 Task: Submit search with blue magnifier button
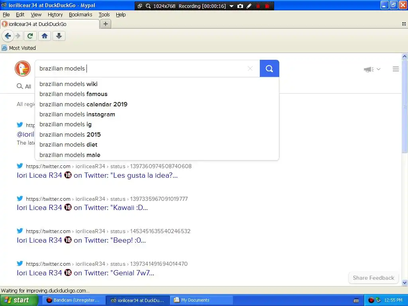(x=269, y=69)
